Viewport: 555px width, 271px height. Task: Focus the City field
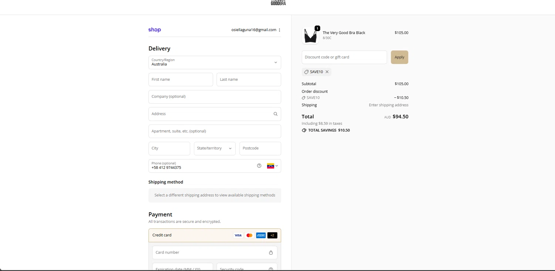pyautogui.click(x=169, y=148)
